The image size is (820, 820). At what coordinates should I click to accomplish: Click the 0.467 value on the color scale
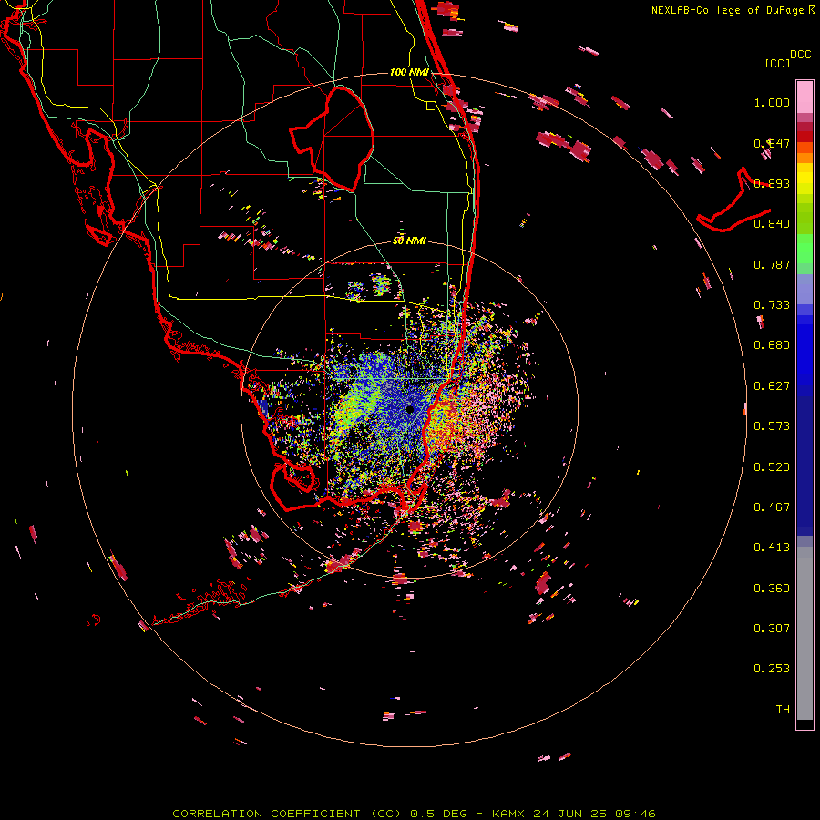[772, 507]
